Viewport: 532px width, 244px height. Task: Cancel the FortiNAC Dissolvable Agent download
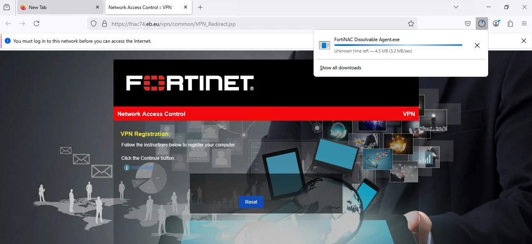(477, 45)
